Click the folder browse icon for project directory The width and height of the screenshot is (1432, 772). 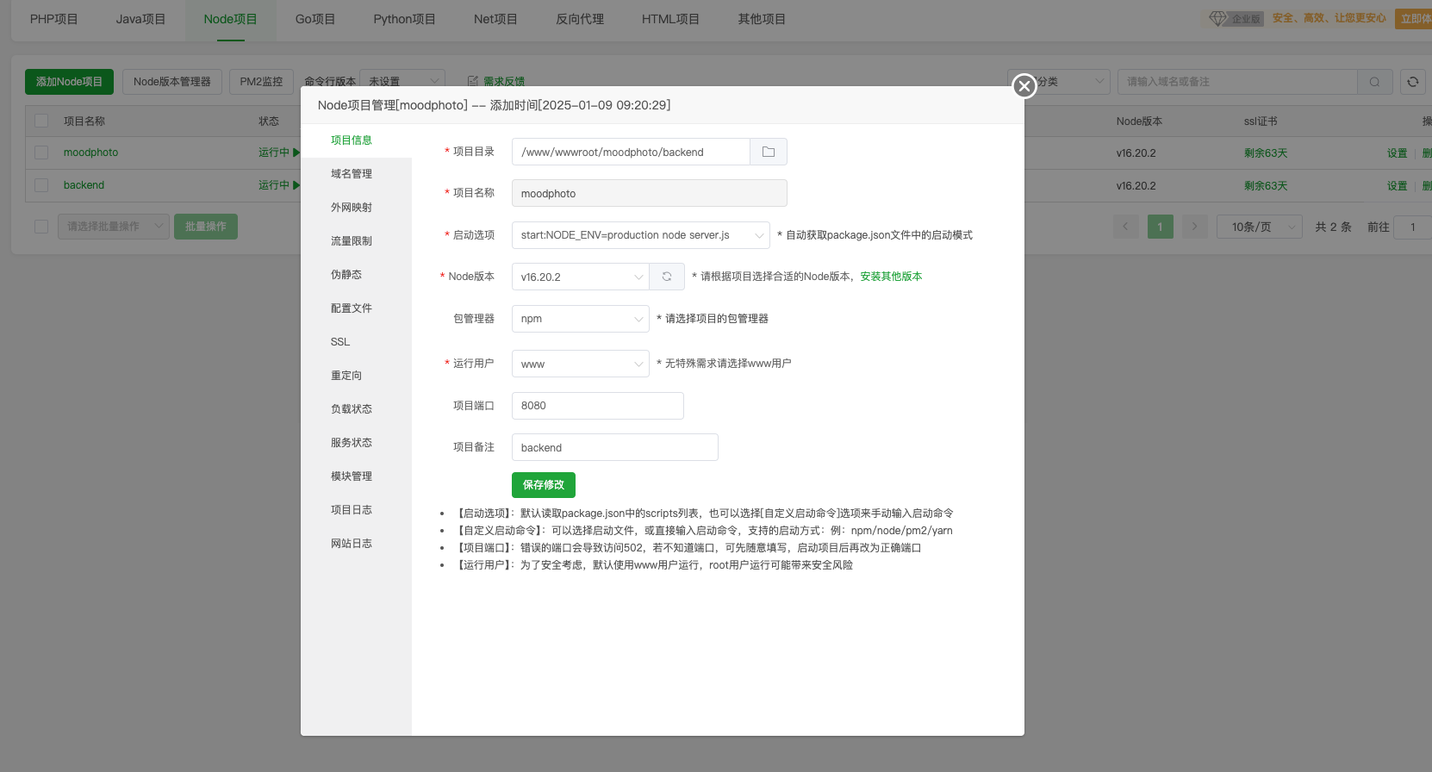click(769, 152)
